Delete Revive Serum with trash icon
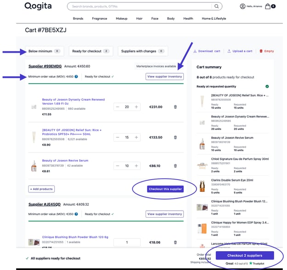 coord(175,166)
